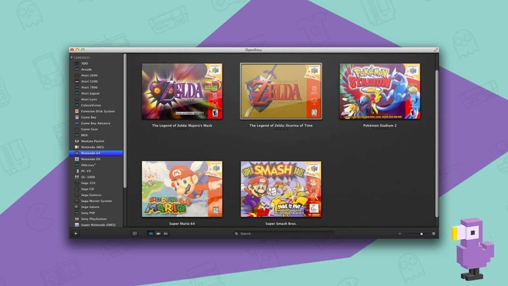Select Majora's Mask box art
Viewport: 508px width, 286px height.
[182, 91]
